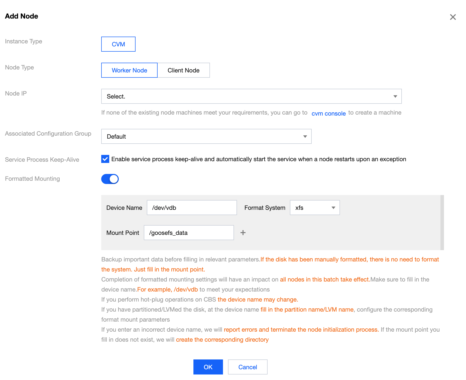Click the xfs dropdown arrow icon

[x=333, y=208]
